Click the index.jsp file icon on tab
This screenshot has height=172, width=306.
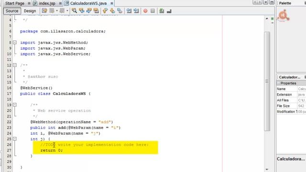(35, 3)
